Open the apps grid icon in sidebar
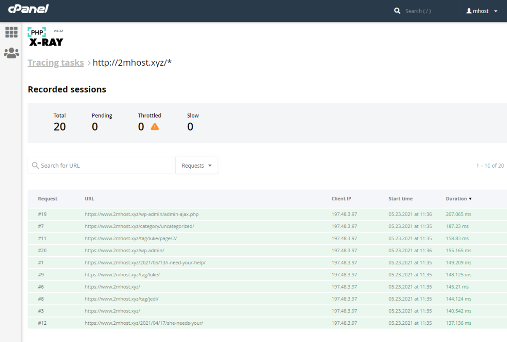 point(11,32)
